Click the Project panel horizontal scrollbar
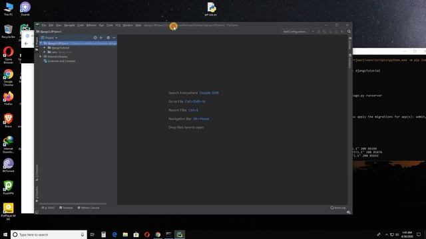This screenshot has width=426, height=239. 73,204
